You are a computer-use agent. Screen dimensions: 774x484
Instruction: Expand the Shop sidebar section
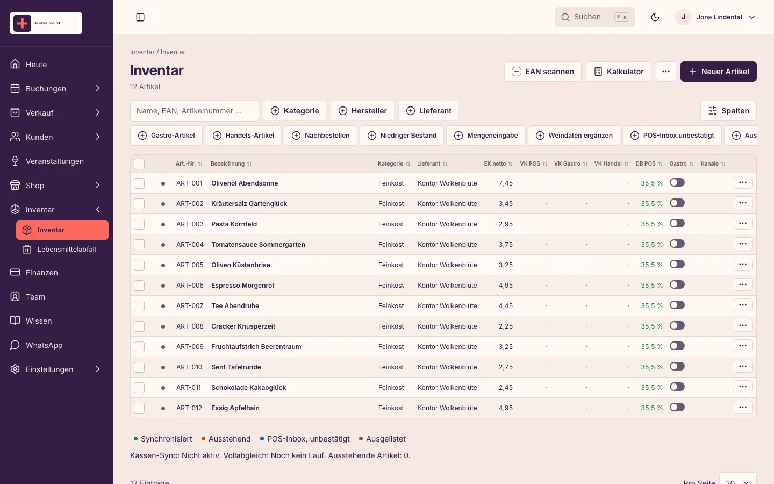pyautogui.click(x=56, y=186)
